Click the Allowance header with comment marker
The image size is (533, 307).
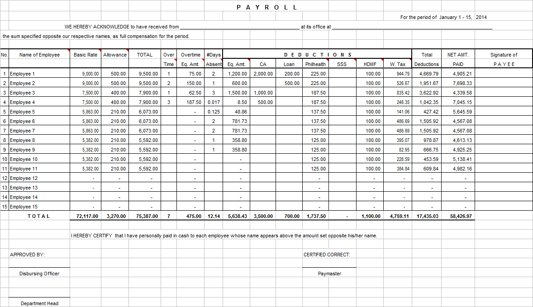pyautogui.click(x=115, y=55)
